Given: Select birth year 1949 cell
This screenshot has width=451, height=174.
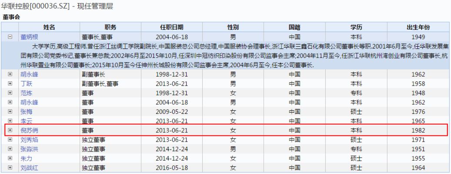Looking at the screenshot, I should (418, 37).
